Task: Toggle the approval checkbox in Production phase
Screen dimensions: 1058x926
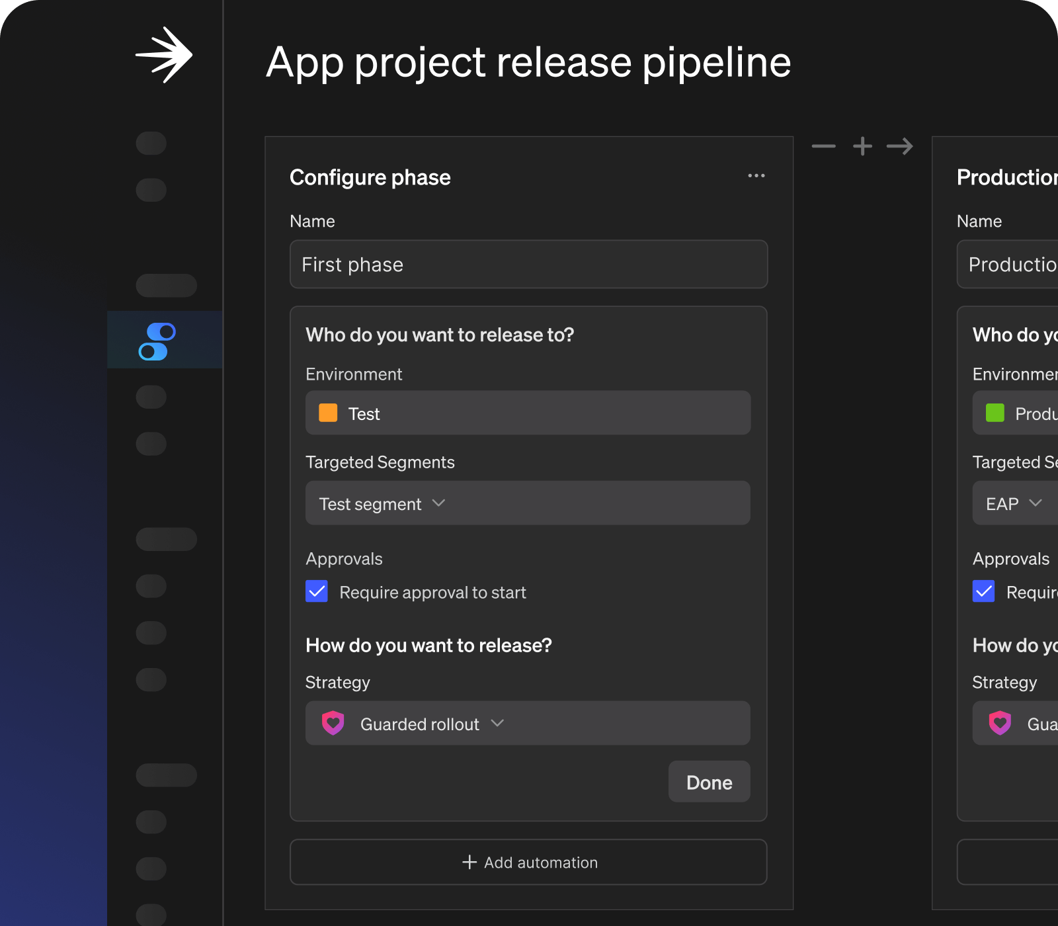Action: pos(983,591)
